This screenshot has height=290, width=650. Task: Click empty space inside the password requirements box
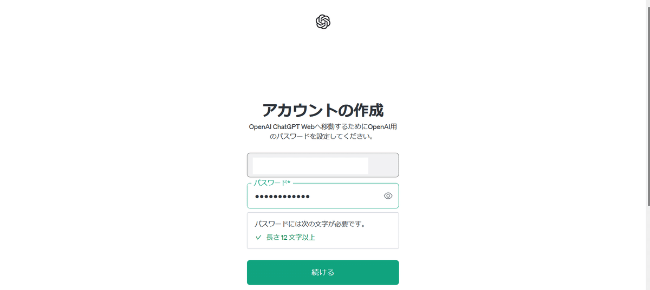(x=357, y=238)
